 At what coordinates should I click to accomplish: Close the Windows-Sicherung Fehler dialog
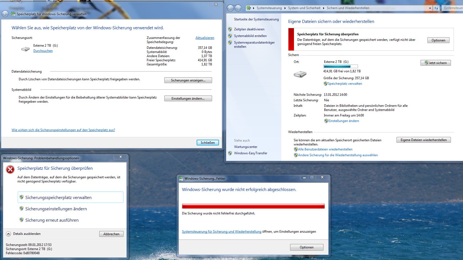(x=322, y=177)
